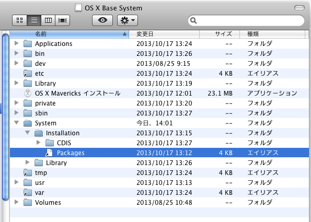This screenshot has height=222, width=311.
Task: Select the var alias folder icon
Action: coord(28,192)
